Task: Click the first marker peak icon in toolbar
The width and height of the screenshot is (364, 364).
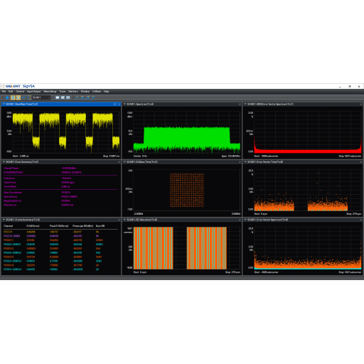Action: pyautogui.click(x=77, y=97)
